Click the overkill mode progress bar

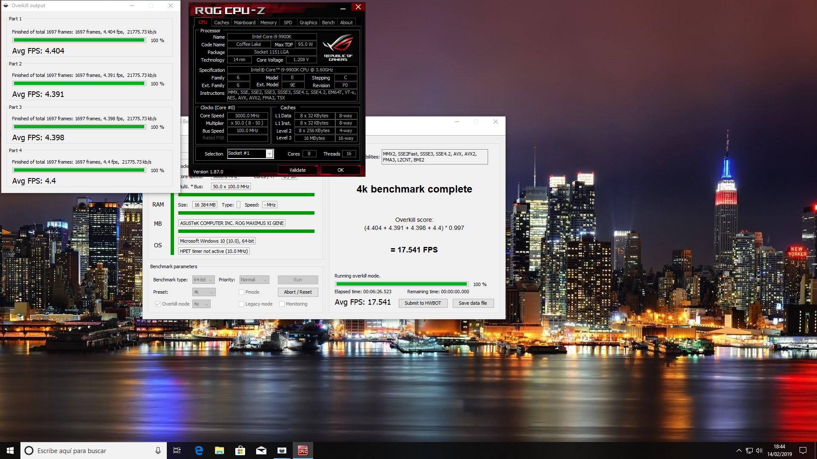(401, 284)
